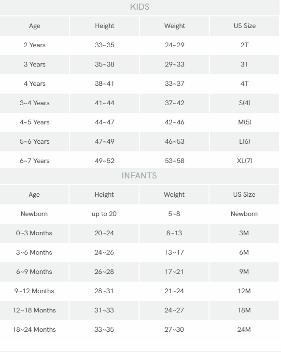
Task: Click the 27~30 weight cell
Action: tap(174, 330)
